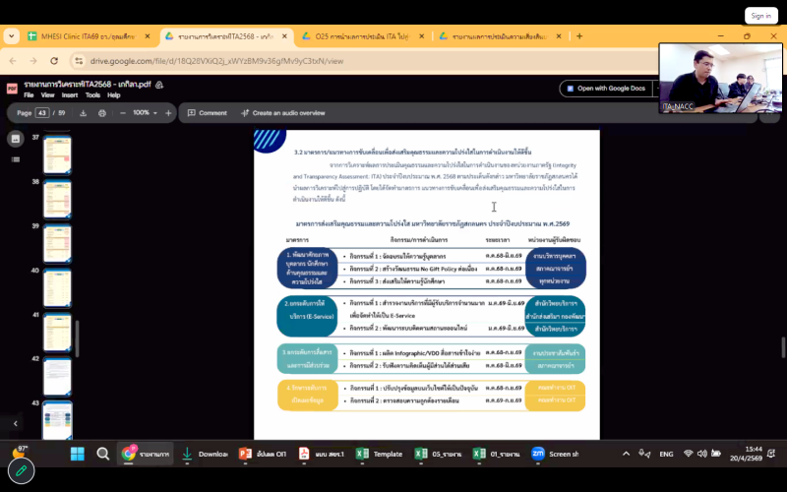
Task: Zoom out with the minus icon
Action: click(123, 113)
